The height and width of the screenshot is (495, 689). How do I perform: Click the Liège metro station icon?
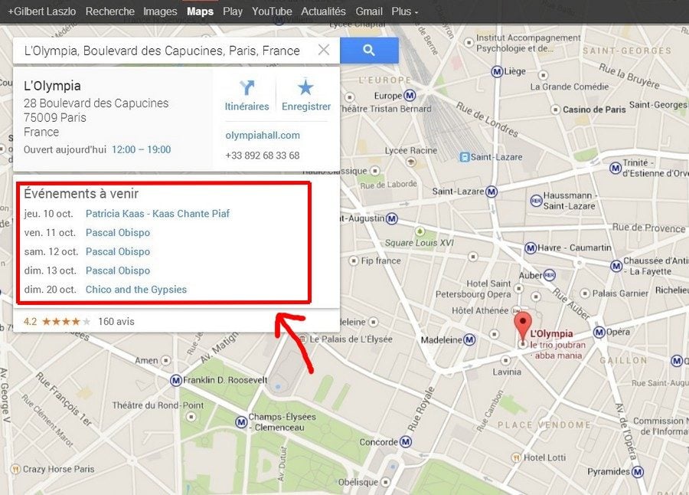(497, 71)
